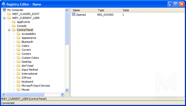The height and width of the screenshot is (106, 186).
Task: Click the HKEY_CLASSES_ROOT folder icon
Action: click(9, 14)
